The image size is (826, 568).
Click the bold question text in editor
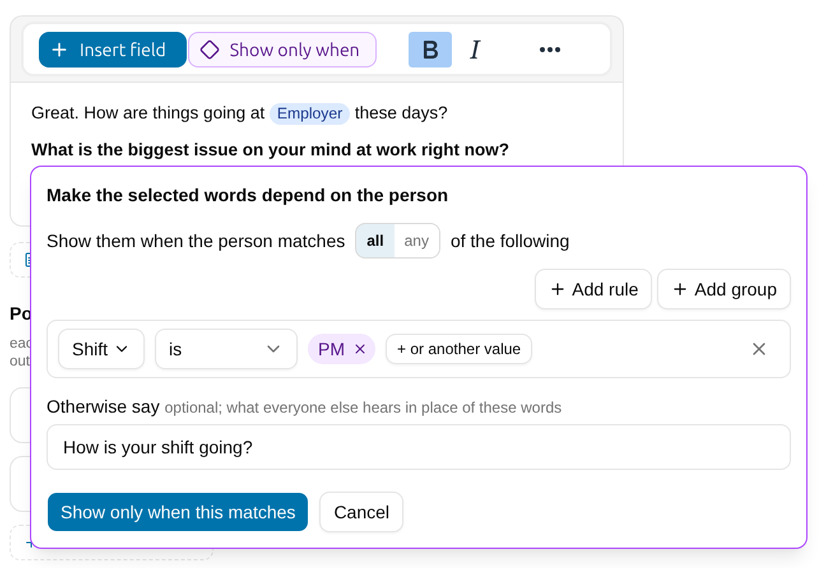coord(270,150)
